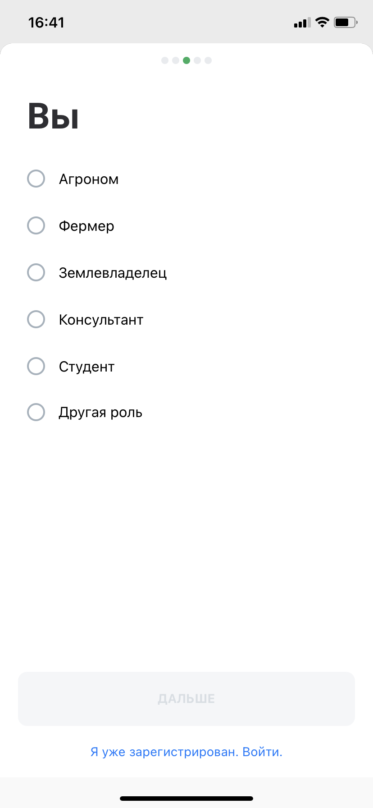Tap the cellular signal bars icon
This screenshot has width=373, height=808.
pyautogui.click(x=302, y=23)
